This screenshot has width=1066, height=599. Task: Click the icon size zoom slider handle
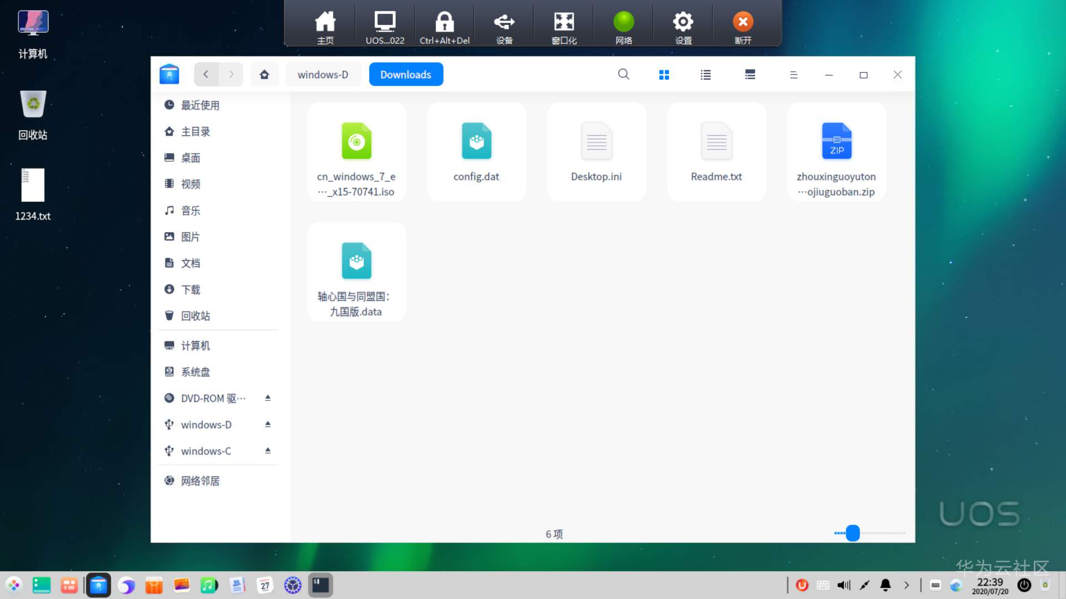[853, 533]
